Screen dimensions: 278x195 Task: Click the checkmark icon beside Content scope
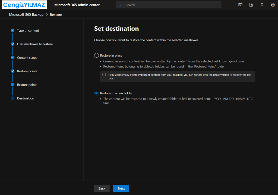(12, 58)
